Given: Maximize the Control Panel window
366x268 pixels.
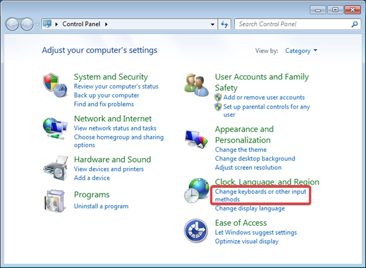Looking at the screenshot, I should (335, 10).
